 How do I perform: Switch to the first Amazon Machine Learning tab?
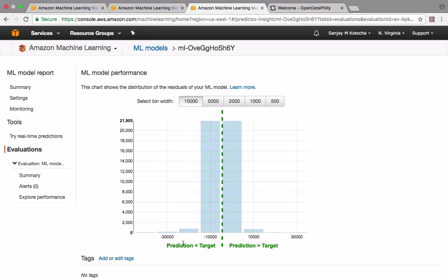(x=68, y=8)
